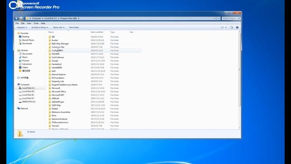Open the Share with dropdown

click(x=59, y=27)
